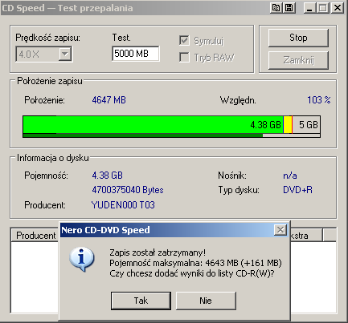Open the write speed 4.0X dropdown
The image size is (348, 323).
tap(65, 55)
